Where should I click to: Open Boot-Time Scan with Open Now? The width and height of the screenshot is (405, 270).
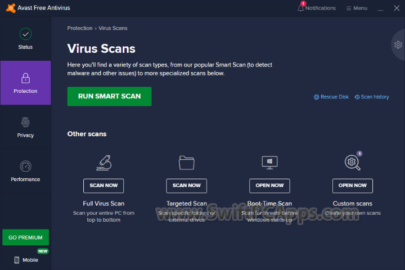pyautogui.click(x=269, y=186)
